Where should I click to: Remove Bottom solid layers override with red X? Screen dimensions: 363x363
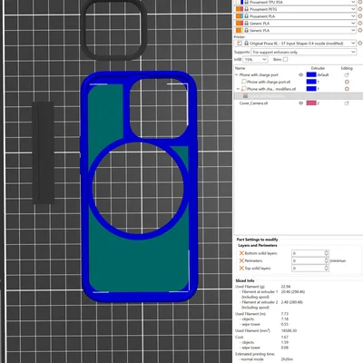click(241, 253)
